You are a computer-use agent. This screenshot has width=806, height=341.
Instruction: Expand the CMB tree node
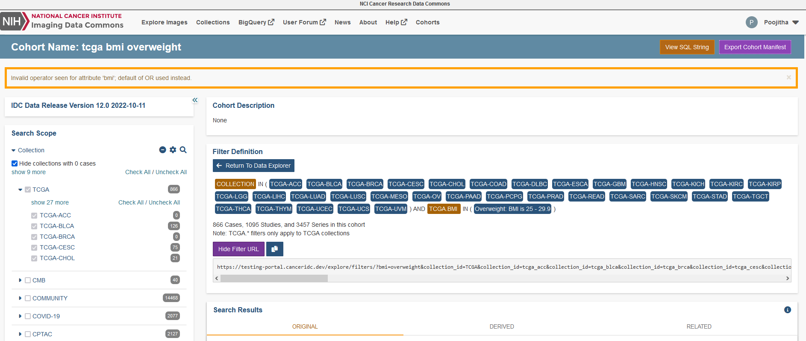pyautogui.click(x=20, y=280)
